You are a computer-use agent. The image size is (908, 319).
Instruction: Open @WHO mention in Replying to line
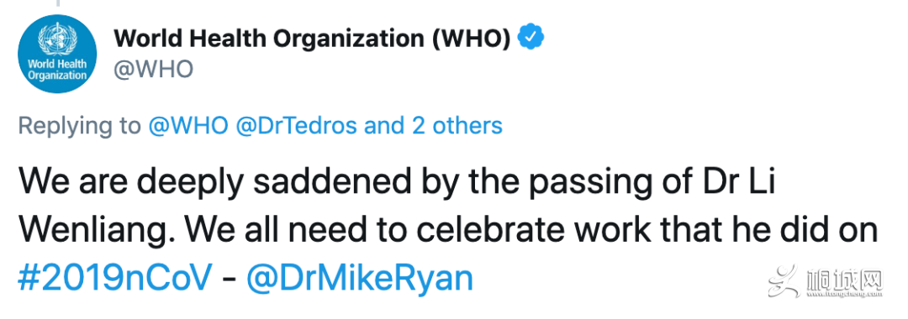pyautogui.click(x=188, y=126)
